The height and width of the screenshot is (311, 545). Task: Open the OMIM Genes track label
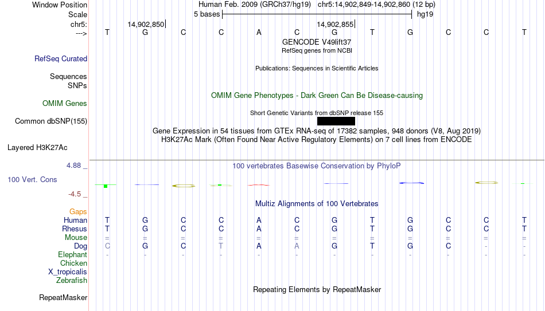[x=65, y=104]
